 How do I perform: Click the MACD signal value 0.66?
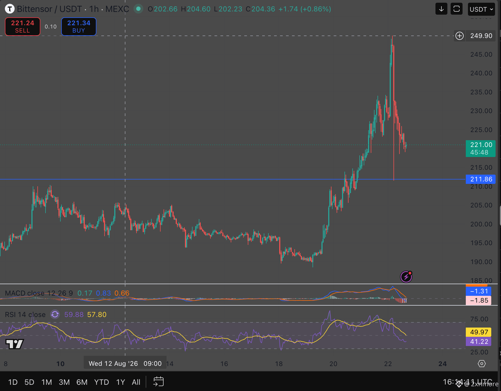pos(122,293)
